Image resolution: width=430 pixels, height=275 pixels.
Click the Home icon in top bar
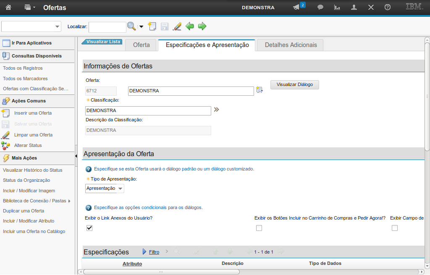(x=8, y=8)
